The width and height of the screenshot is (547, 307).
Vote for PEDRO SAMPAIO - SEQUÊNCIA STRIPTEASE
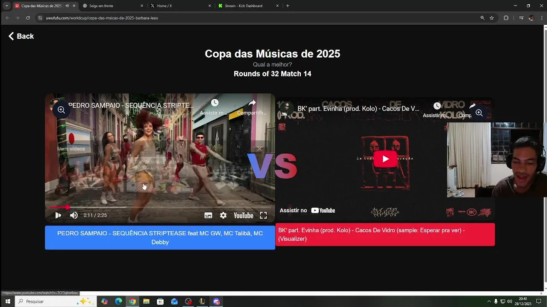160,237
